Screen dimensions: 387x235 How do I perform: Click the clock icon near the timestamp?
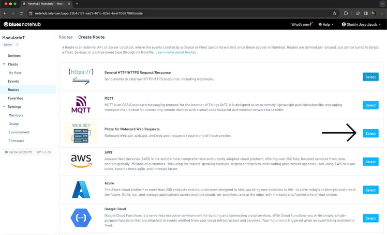coord(6,152)
